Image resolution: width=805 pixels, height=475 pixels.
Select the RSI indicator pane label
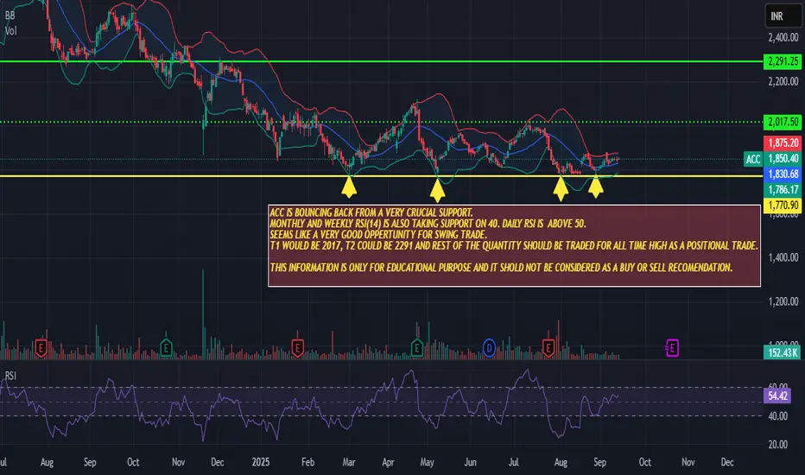click(x=10, y=376)
